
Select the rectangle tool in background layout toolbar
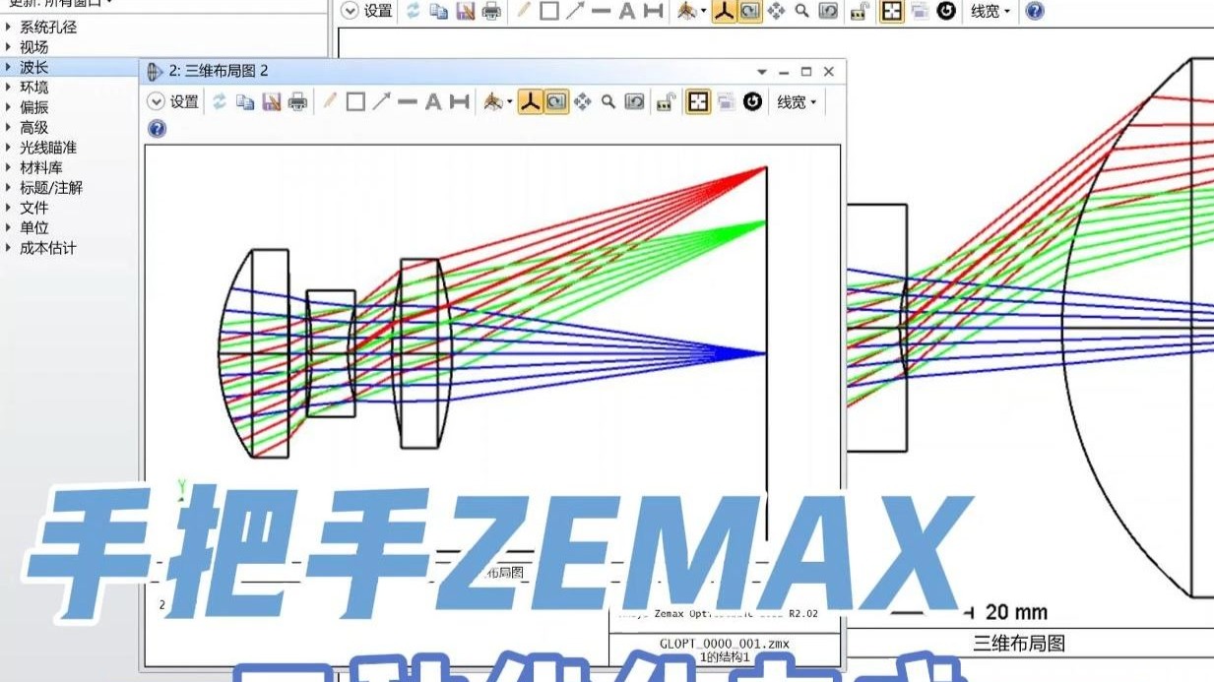click(549, 11)
